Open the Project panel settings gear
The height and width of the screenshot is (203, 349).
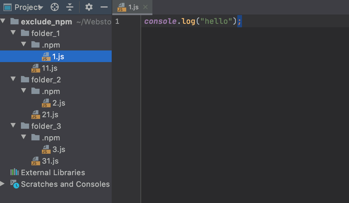[x=89, y=8]
